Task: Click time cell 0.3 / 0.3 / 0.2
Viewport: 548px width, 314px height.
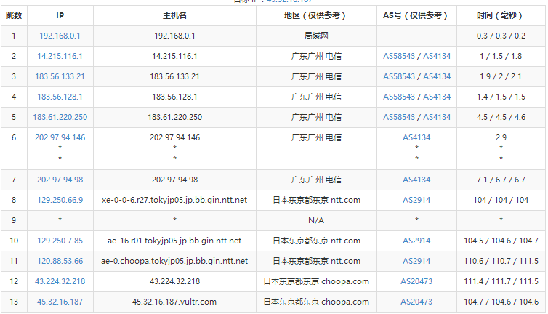Action: coord(501,36)
